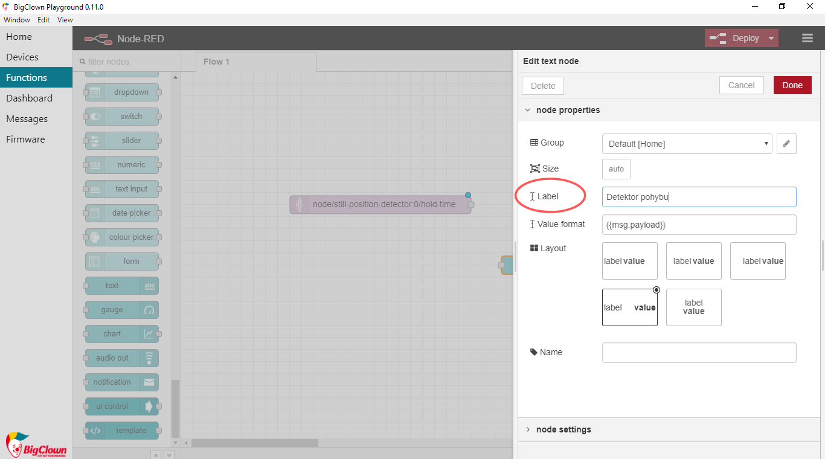Click the Label input field
Viewport: 825px width, 459px height.
pyautogui.click(x=699, y=197)
